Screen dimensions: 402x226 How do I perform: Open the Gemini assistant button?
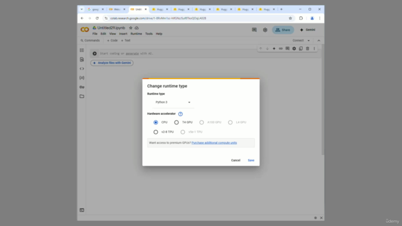(x=308, y=30)
